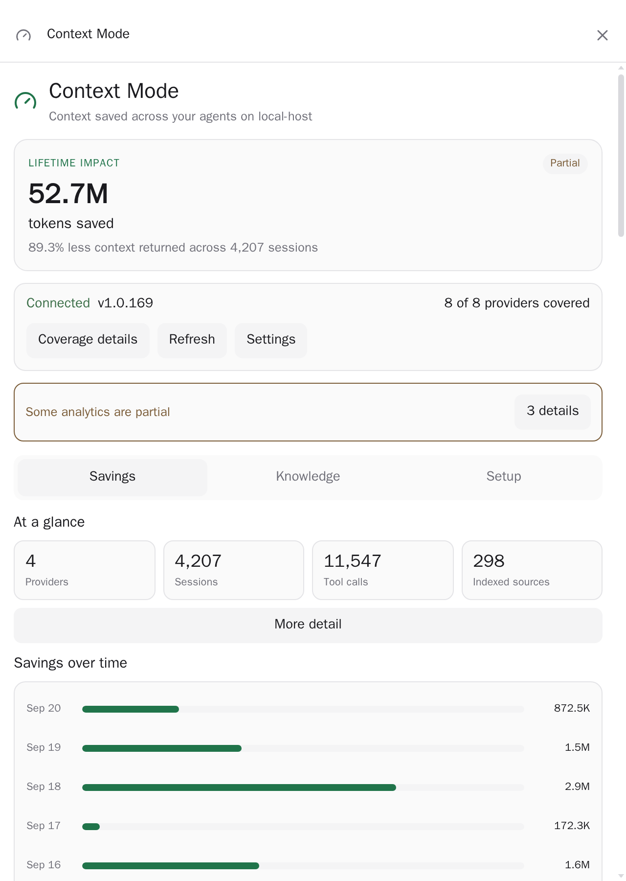The width and height of the screenshot is (626, 881).
Task: Click the gauge icon in the title bar
Action: tap(23, 35)
